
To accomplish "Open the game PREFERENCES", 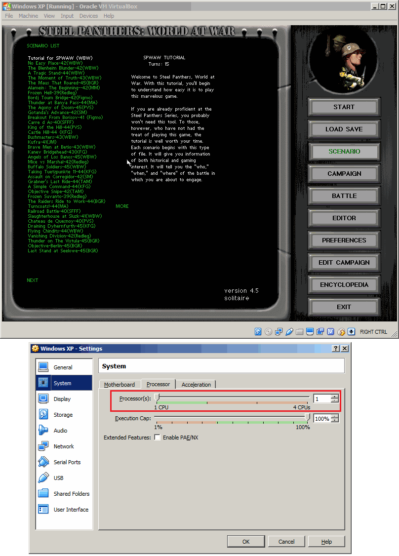I will click(x=344, y=240).
